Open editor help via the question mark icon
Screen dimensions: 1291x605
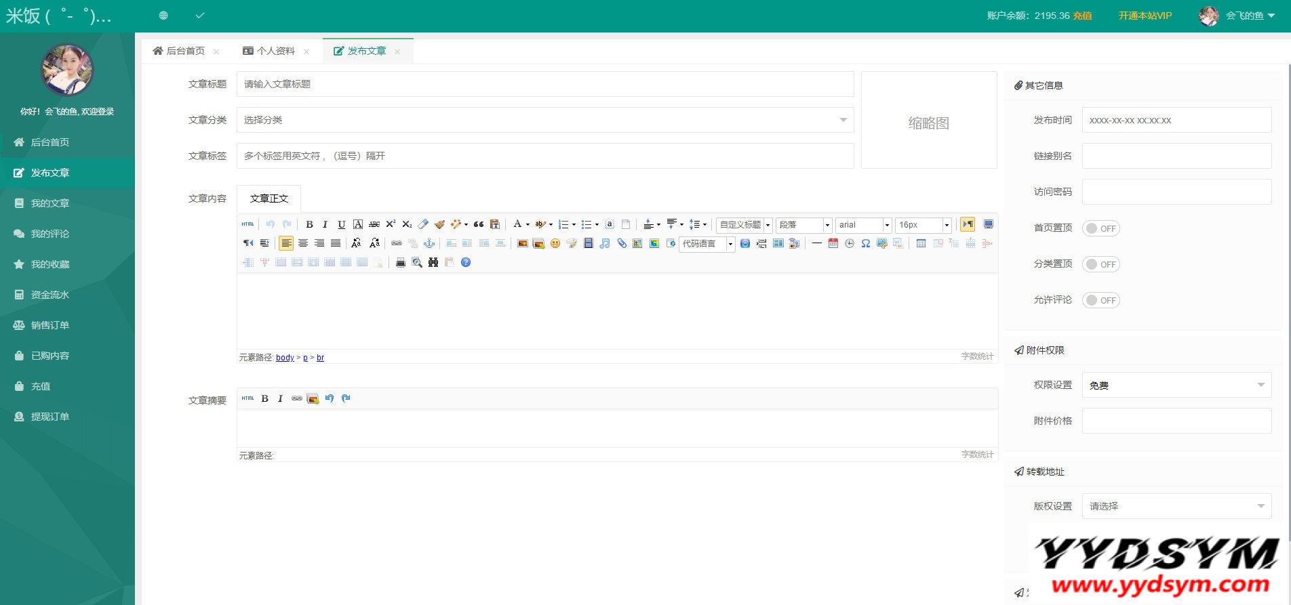[x=466, y=263]
